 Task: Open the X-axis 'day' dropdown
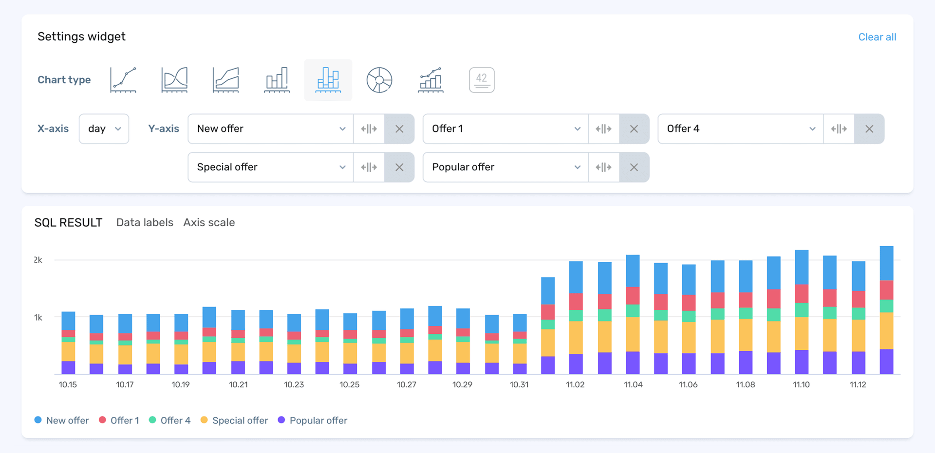pos(104,128)
